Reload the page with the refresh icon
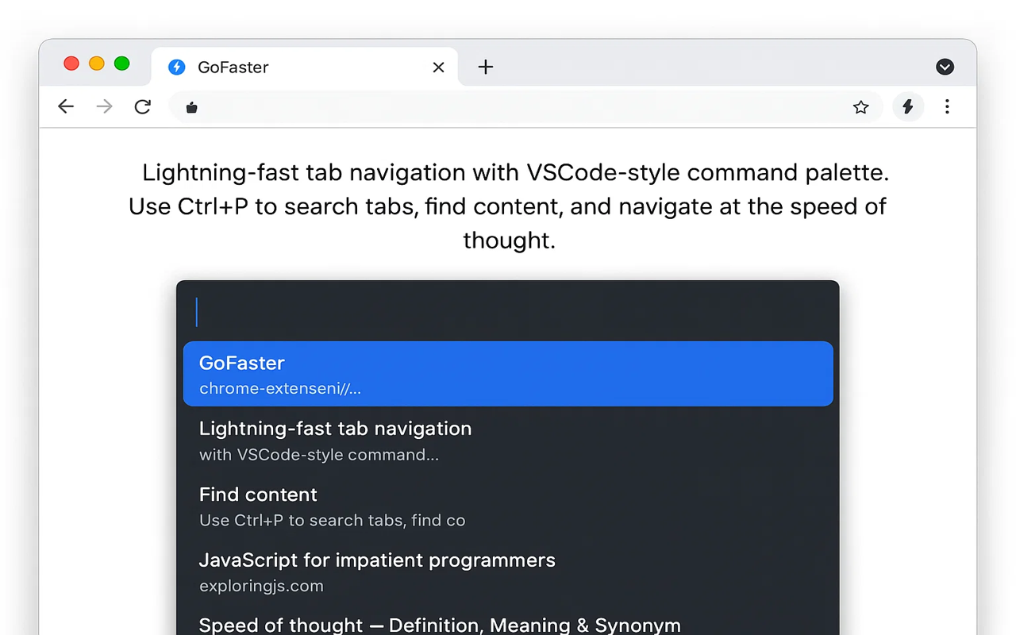This screenshot has width=1016, height=635. point(142,106)
